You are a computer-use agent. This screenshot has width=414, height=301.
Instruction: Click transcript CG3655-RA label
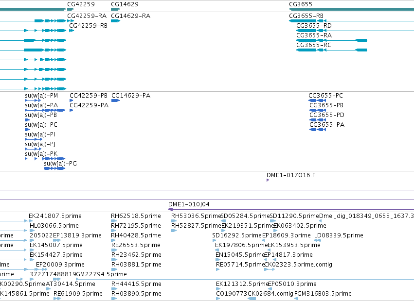314,35
